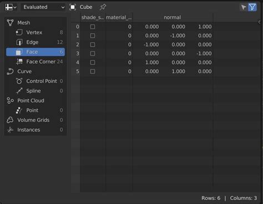Select the Vertex domain icon
The height and width of the screenshot is (204, 263).
pyautogui.click(x=19, y=33)
